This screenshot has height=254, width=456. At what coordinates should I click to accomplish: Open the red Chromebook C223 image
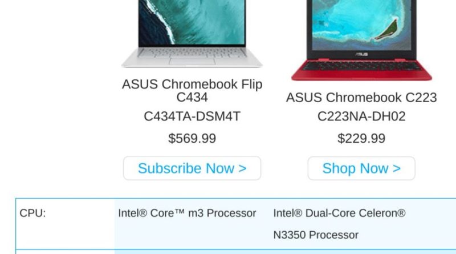click(361, 40)
